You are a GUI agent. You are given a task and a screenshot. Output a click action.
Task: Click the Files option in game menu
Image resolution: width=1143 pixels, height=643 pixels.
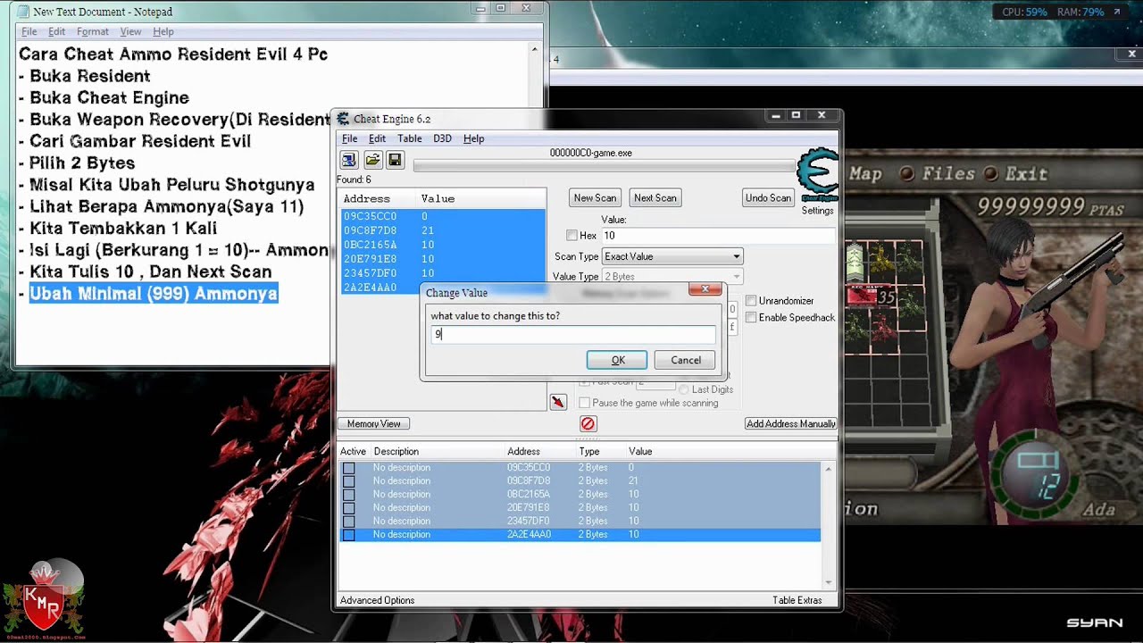[947, 173]
